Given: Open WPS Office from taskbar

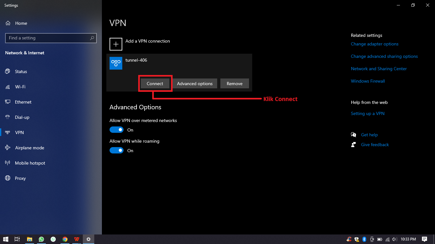Looking at the screenshot, I should (x=77, y=239).
